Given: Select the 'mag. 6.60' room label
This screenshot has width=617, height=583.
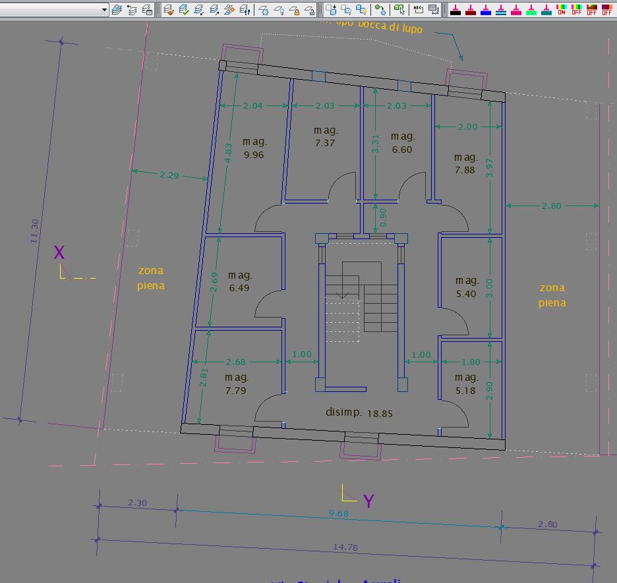Looking at the screenshot, I should 403,143.
